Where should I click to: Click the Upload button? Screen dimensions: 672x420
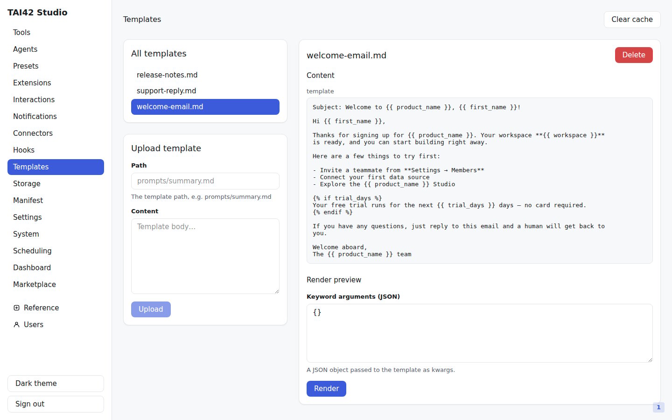[151, 309]
